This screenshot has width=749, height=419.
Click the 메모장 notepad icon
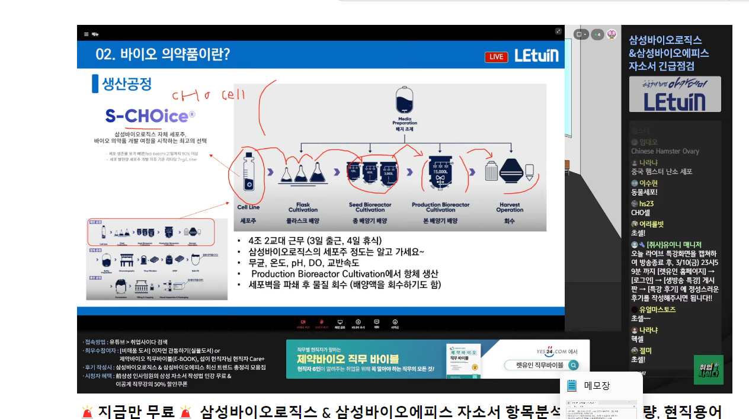[572, 386]
